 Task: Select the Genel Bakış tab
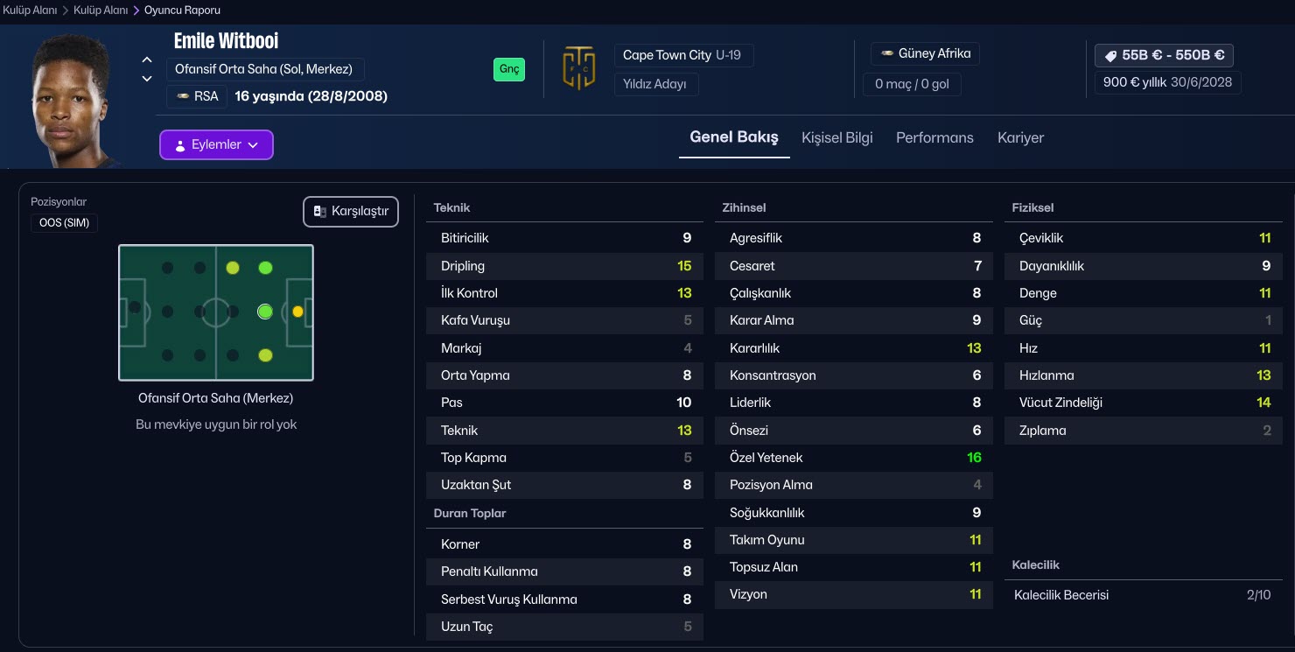click(x=733, y=137)
